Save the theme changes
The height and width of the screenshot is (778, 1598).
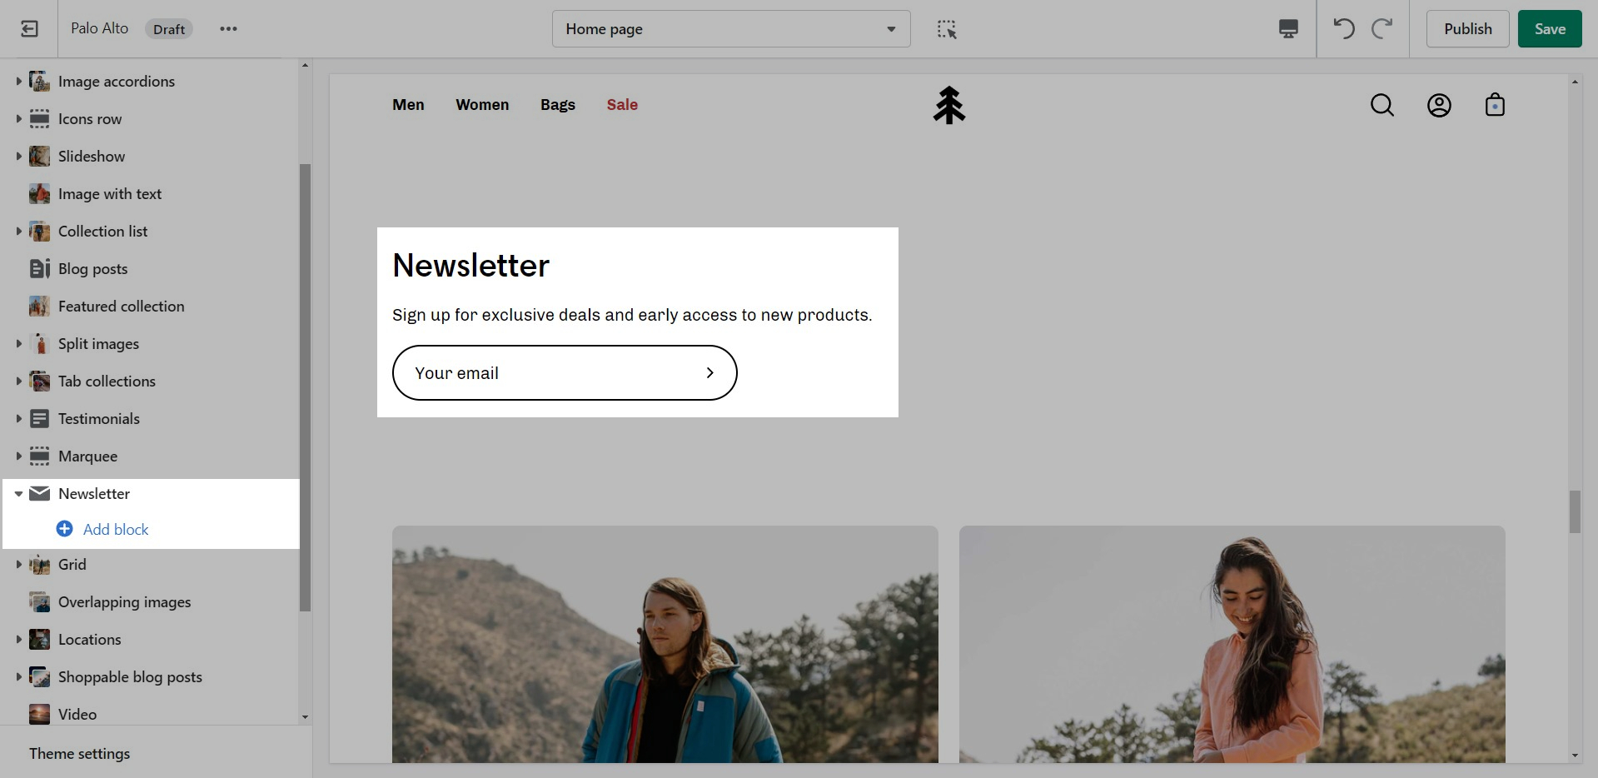click(1549, 29)
